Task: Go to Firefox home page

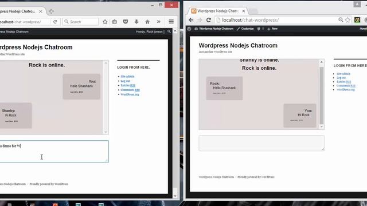Action: click(x=147, y=22)
